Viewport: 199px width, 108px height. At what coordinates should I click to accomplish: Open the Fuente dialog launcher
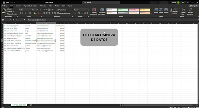click(41, 16)
